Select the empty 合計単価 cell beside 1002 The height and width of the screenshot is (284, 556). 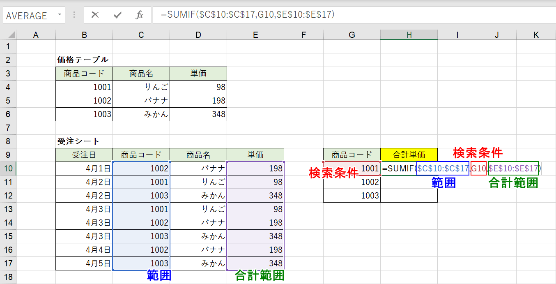tap(409, 182)
